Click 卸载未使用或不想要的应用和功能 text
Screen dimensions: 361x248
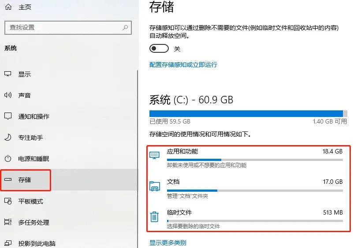coord(207,165)
